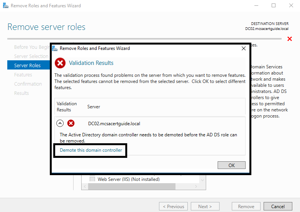This screenshot has width=300, height=212.
Task: Click the Next button
Action: (205, 207)
